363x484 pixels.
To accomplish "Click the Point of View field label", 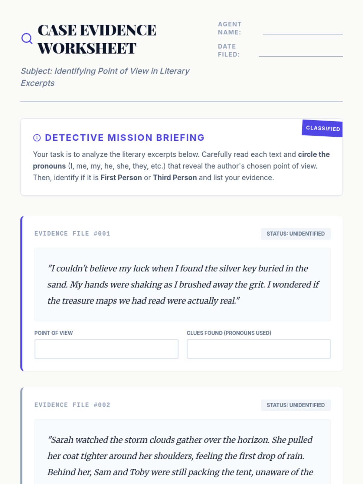I will click(54, 333).
